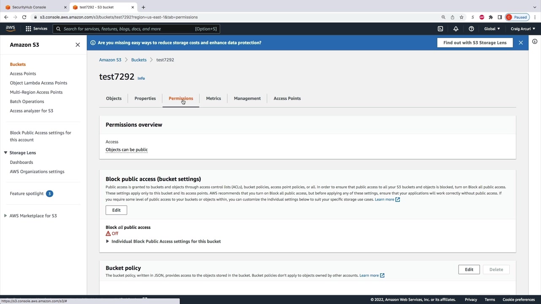
Task: Expand Individual Block Public Access settings
Action: [163, 242]
